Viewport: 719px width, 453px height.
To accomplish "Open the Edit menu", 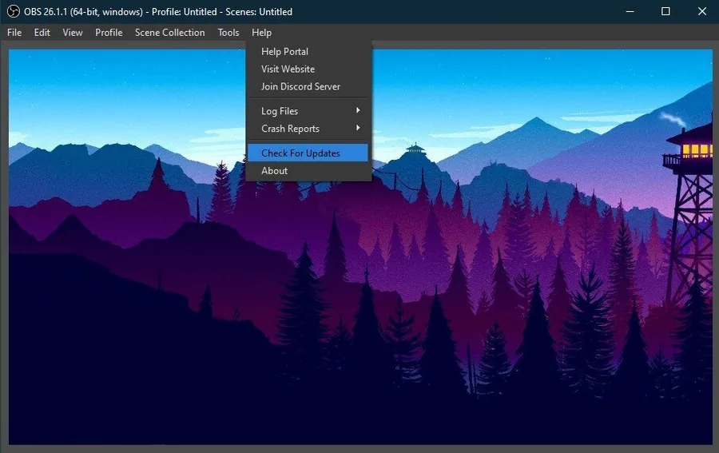I will click(x=42, y=33).
